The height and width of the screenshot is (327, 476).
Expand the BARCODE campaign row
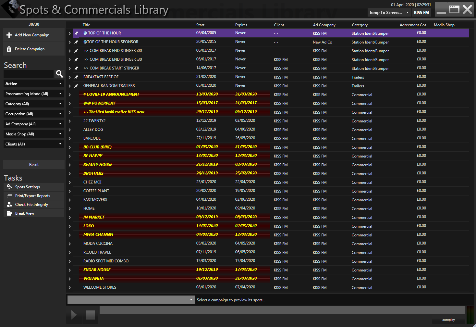coord(70,138)
